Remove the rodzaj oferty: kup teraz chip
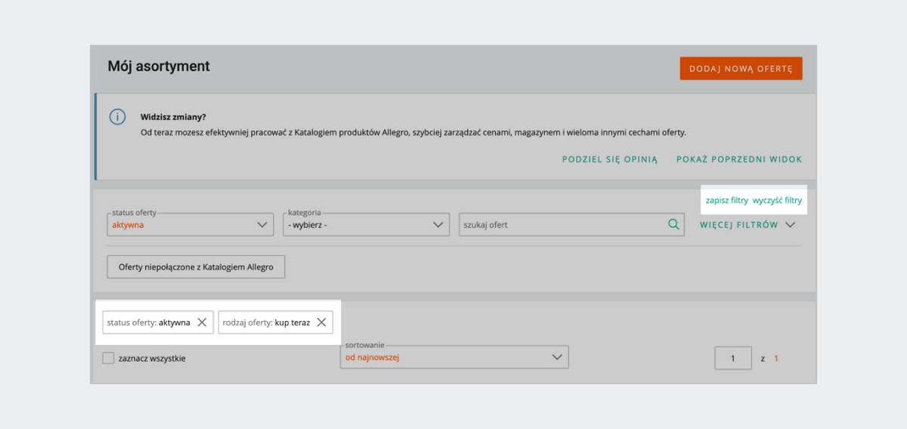This screenshot has height=429, width=907. click(321, 323)
